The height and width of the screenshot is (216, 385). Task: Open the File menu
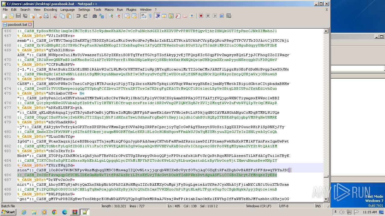pos(5,10)
